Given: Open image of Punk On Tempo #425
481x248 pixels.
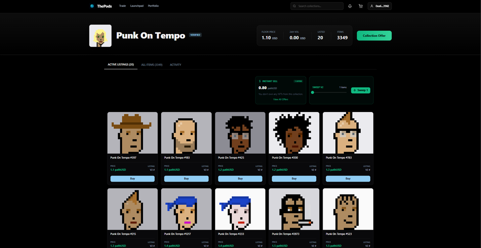Looking at the screenshot, I should [x=240, y=133].
